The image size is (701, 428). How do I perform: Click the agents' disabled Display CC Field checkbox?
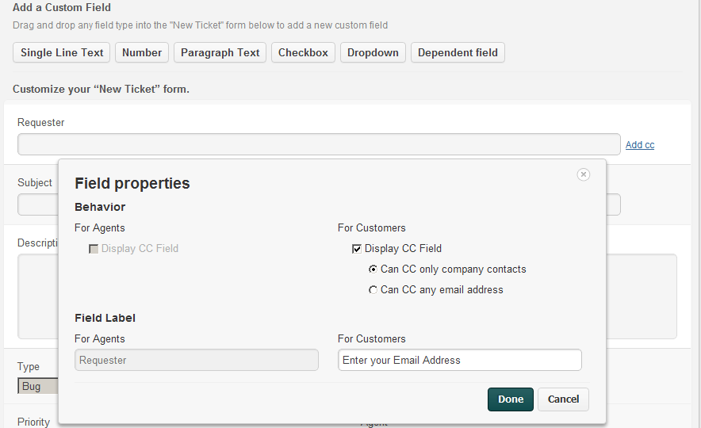coord(94,249)
